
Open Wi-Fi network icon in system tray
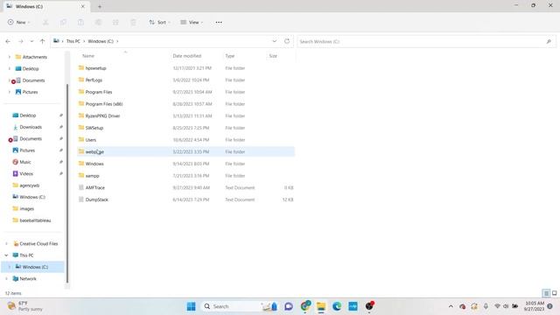[x=497, y=306]
